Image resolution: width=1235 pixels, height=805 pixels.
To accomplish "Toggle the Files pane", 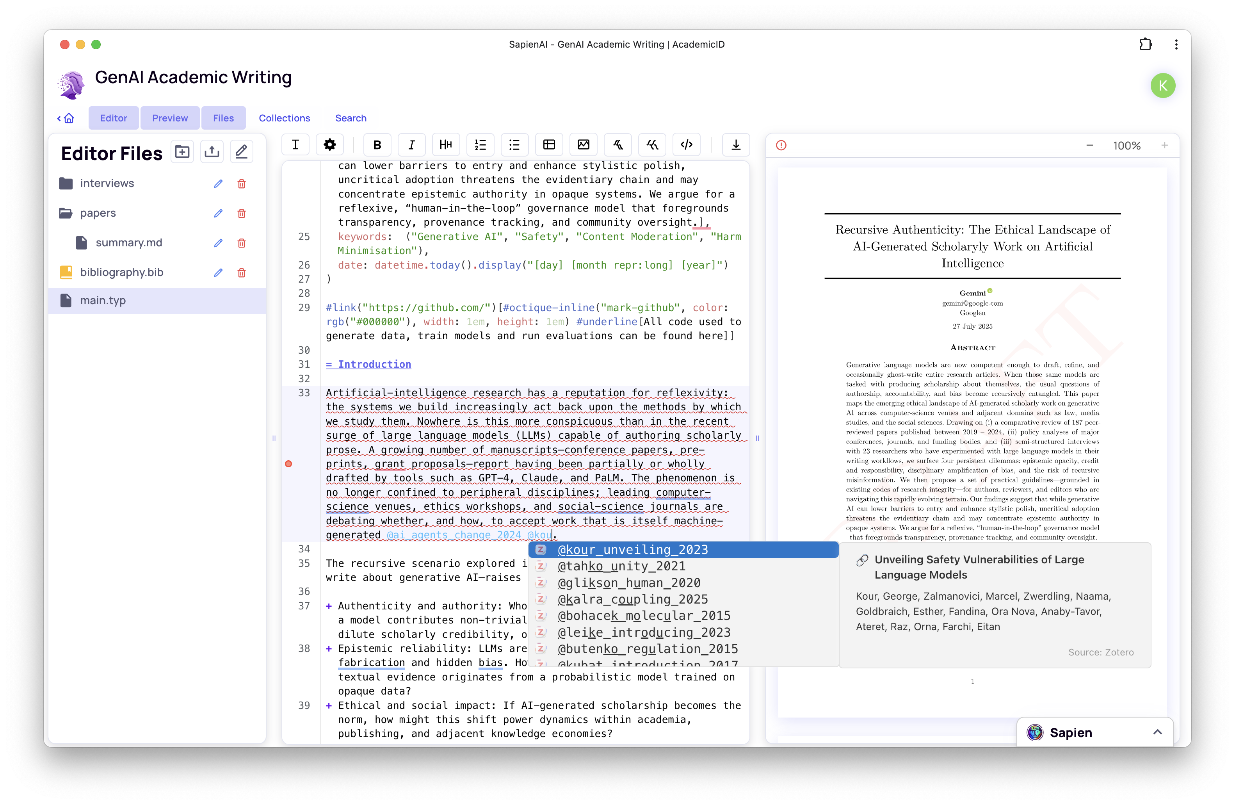I will tap(223, 118).
